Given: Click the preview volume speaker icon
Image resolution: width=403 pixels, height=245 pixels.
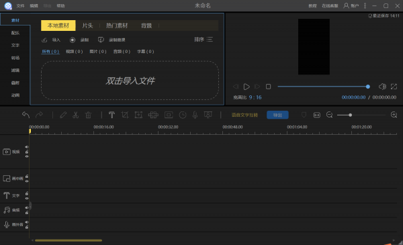Looking at the screenshot, I should pyautogui.click(x=382, y=87).
